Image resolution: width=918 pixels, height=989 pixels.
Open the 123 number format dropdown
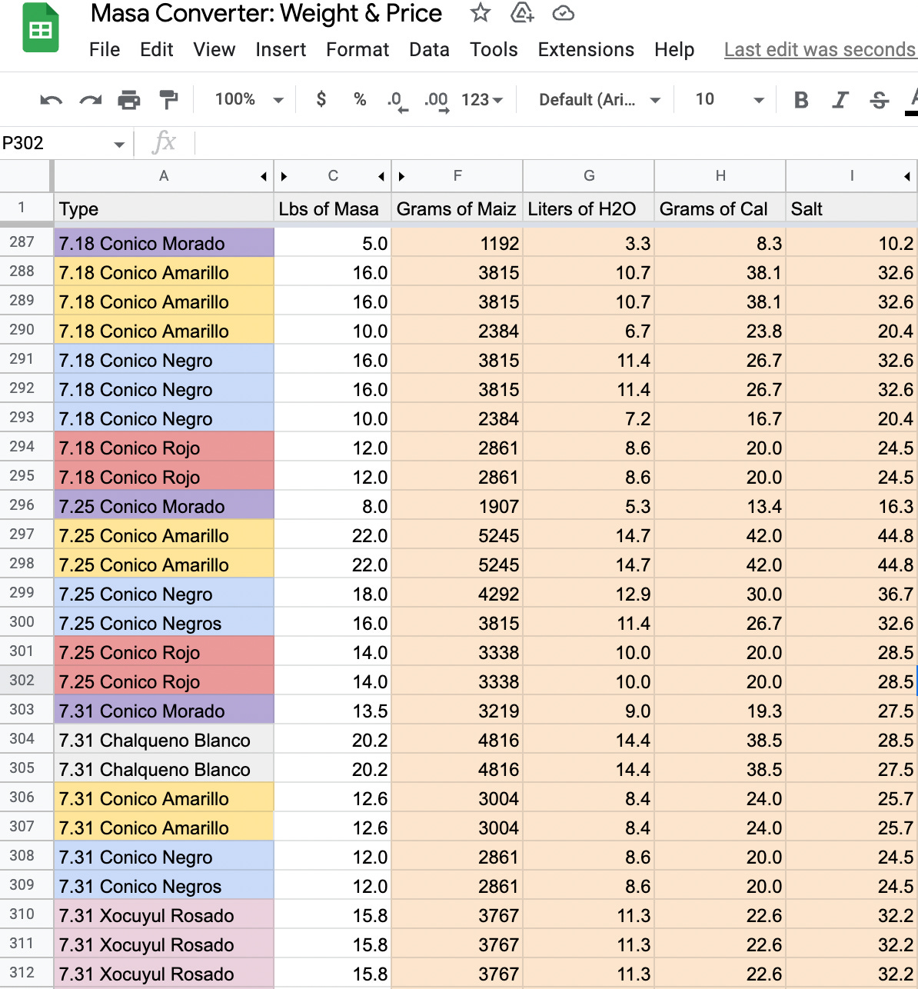point(482,99)
